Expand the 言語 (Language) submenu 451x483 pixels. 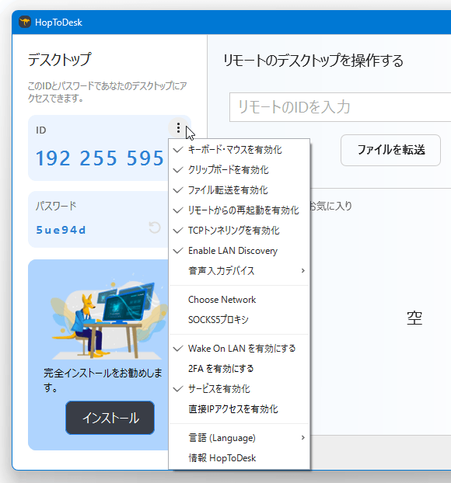point(239,438)
